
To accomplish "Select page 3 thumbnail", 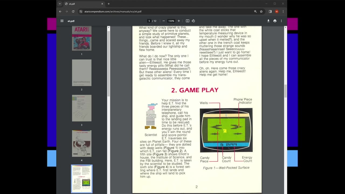I will 82,108.
